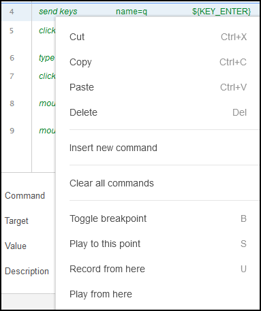Select the click command in row 7
The width and height of the screenshot is (261, 311).
coord(47,76)
